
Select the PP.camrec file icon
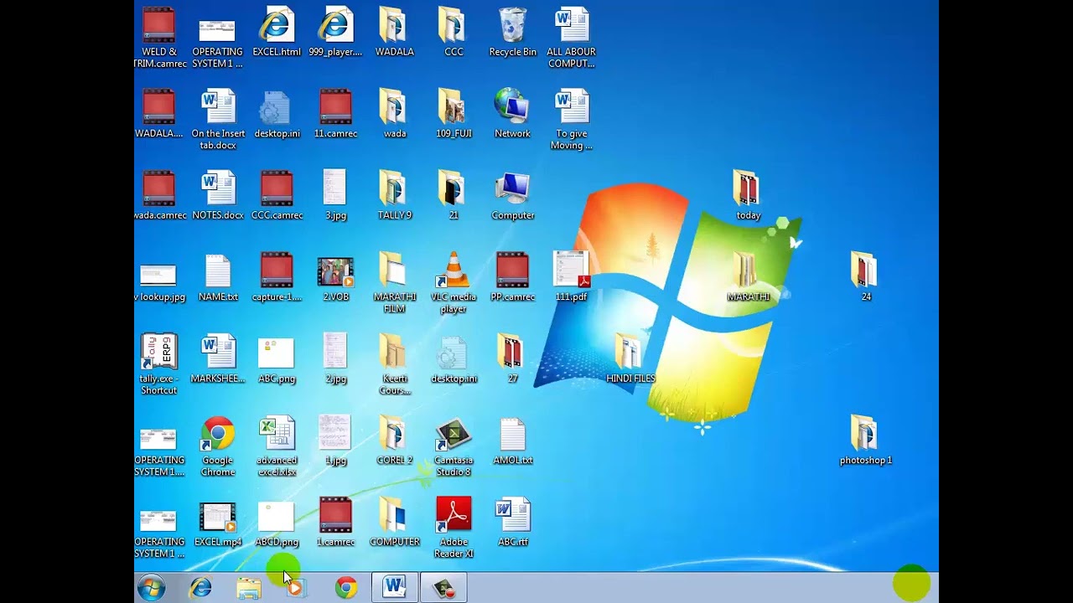(512, 277)
